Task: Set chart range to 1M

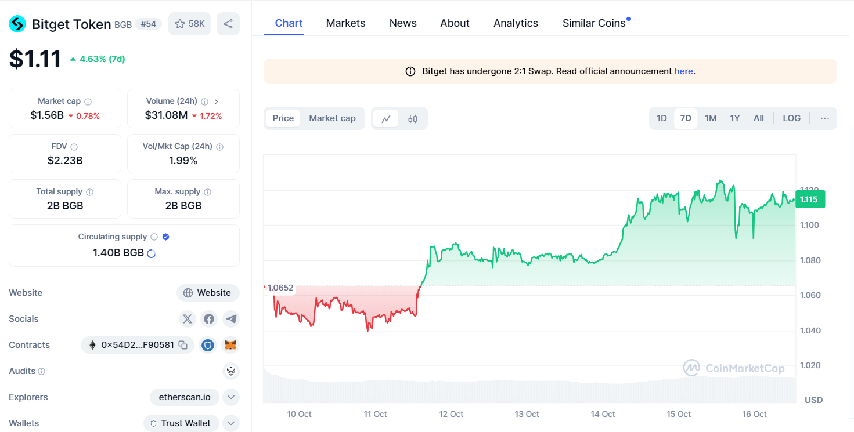Action: point(711,118)
